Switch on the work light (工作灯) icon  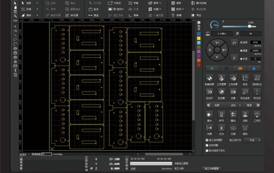pyautogui.click(x=257, y=115)
